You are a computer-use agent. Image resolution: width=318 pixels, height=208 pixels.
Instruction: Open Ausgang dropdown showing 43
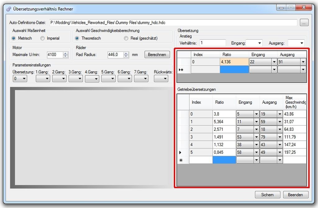(280, 144)
